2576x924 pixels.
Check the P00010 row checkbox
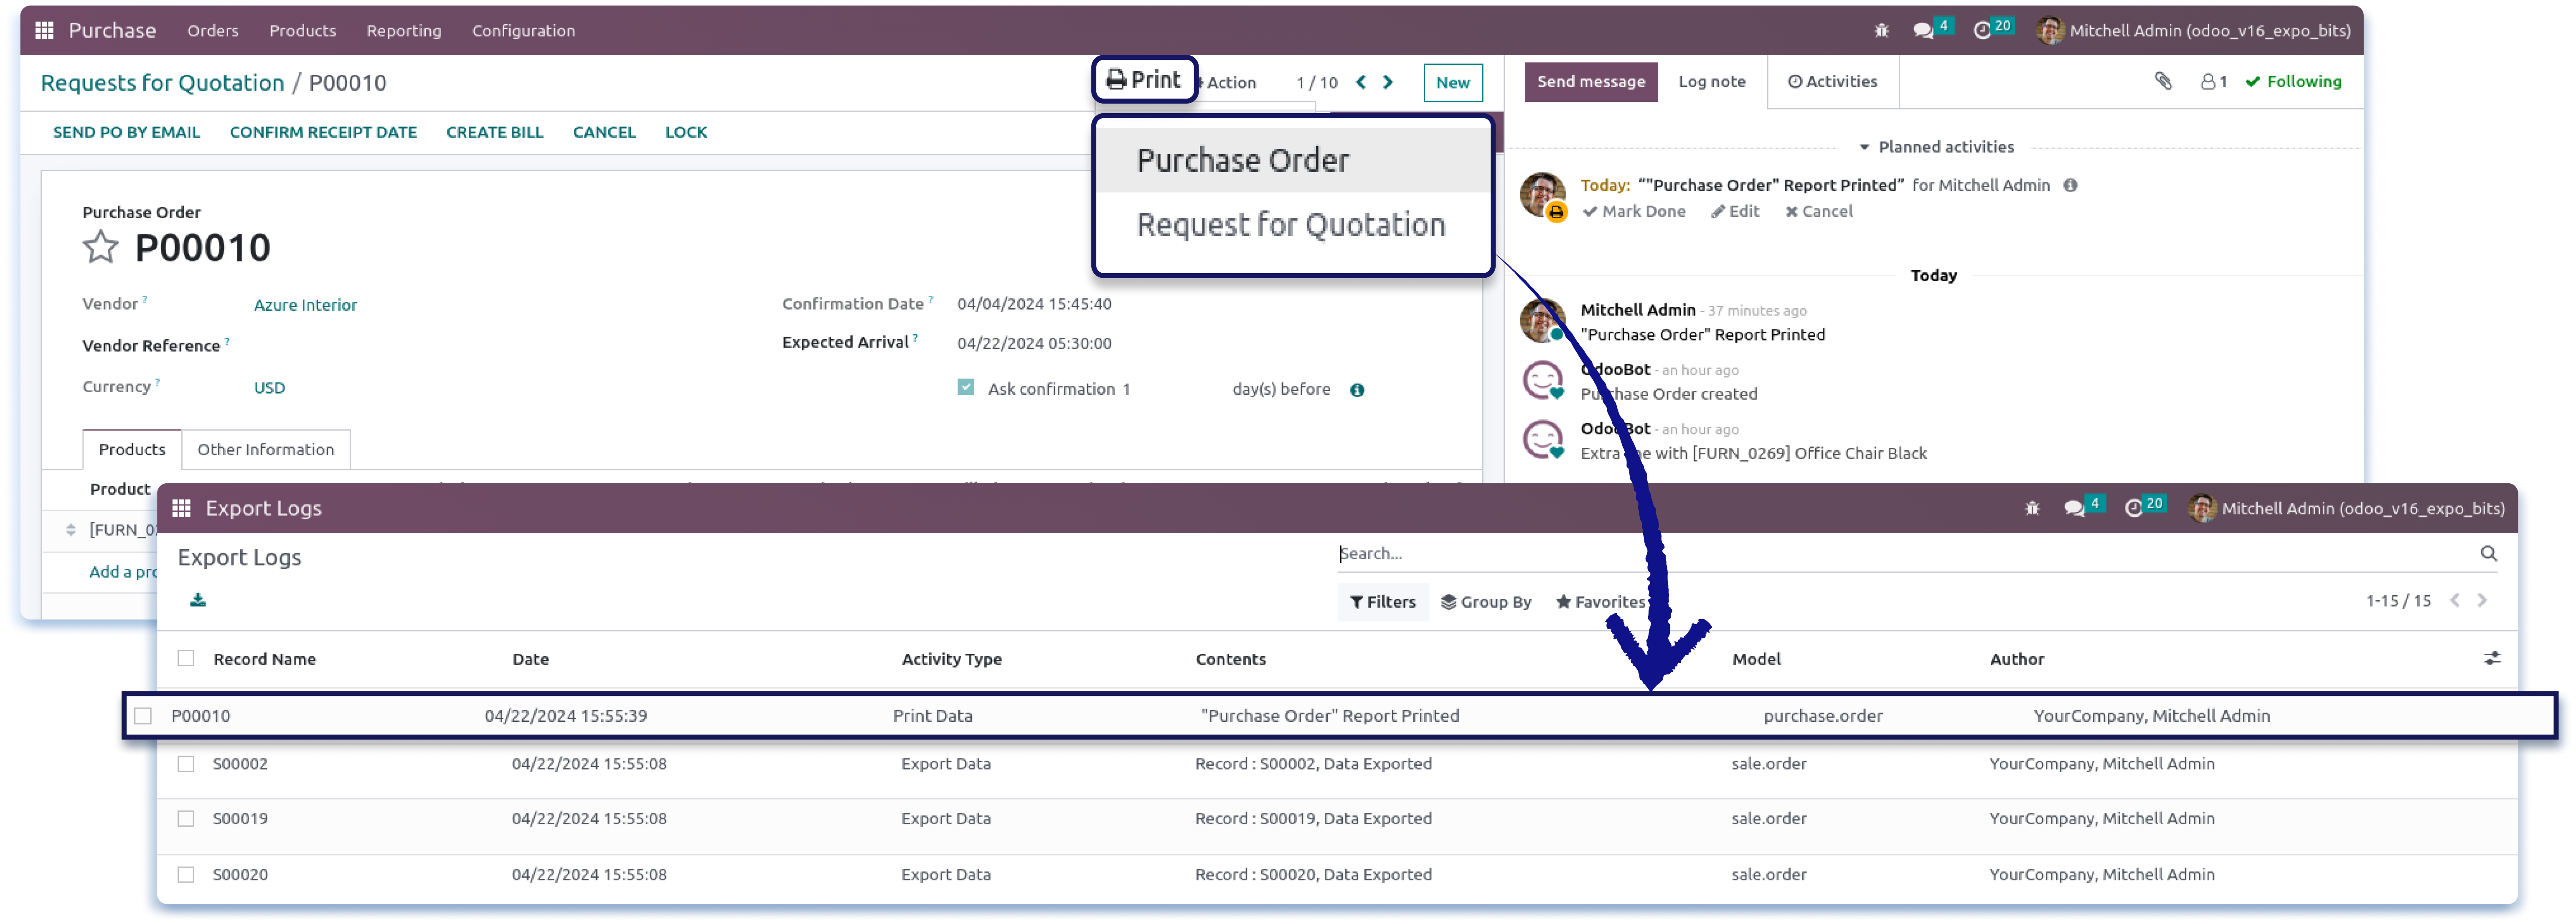pos(143,716)
